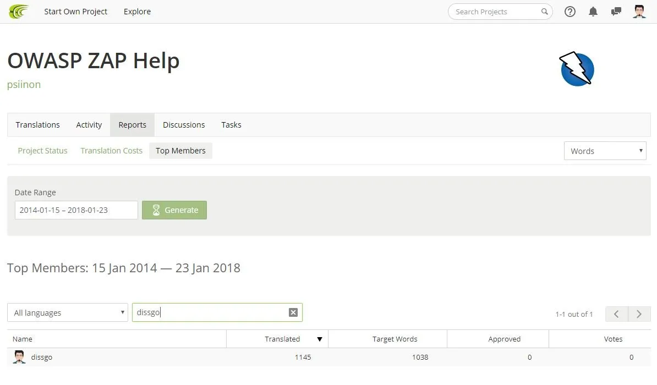This screenshot has width=657, height=385.
Task: Click dissgo's avatar in the table
Action: pyautogui.click(x=19, y=357)
